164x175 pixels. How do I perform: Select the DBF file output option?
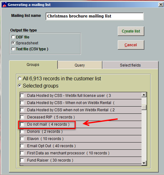point(13,37)
